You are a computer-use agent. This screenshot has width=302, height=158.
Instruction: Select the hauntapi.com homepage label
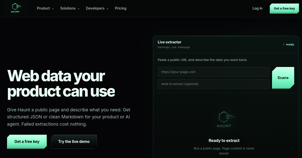[174, 47]
